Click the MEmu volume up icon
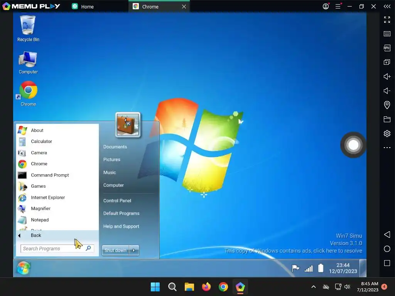Screen dimensions: 395x296 click(x=387, y=76)
